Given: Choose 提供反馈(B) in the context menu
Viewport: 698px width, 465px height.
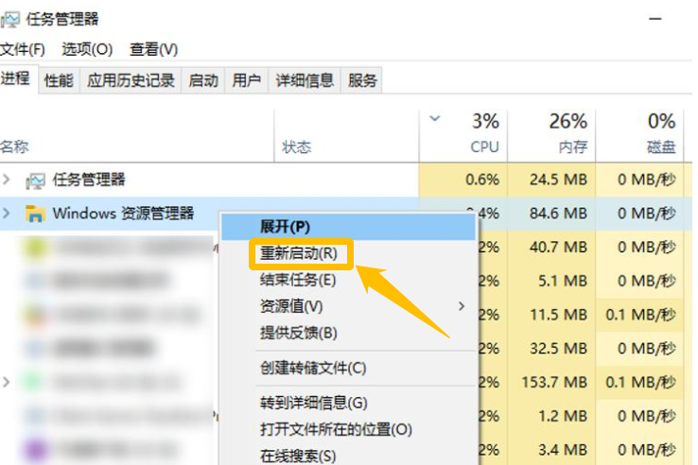Looking at the screenshot, I should pyautogui.click(x=349, y=333).
